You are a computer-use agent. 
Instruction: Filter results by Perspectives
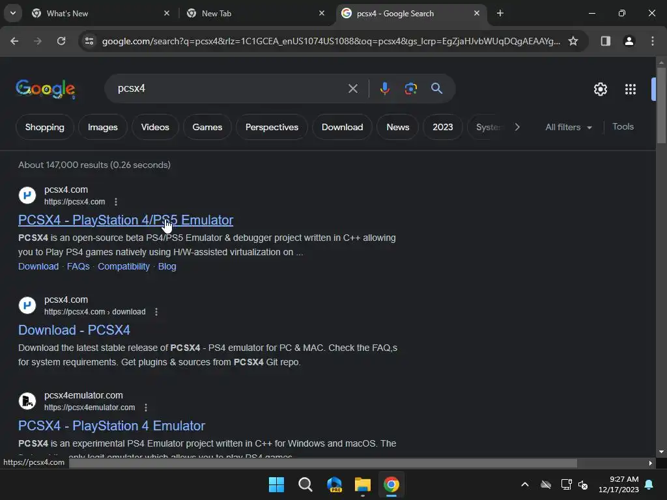click(272, 127)
